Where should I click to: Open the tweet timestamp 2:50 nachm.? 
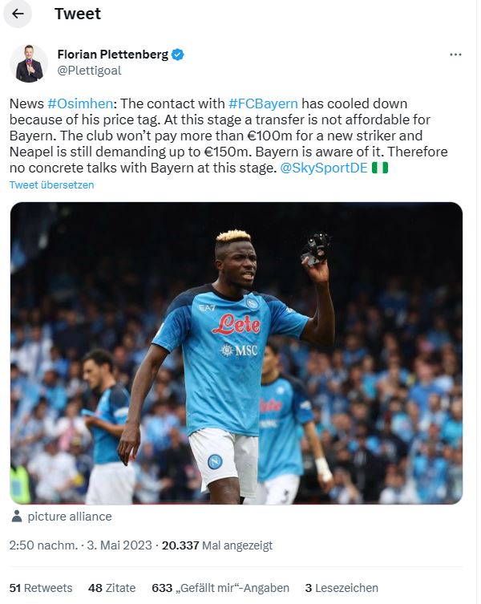[x=43, y=545]
